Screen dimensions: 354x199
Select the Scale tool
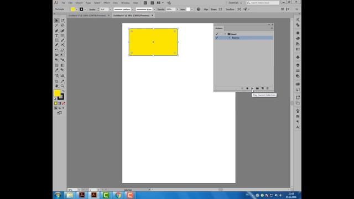tap(63, 50)
